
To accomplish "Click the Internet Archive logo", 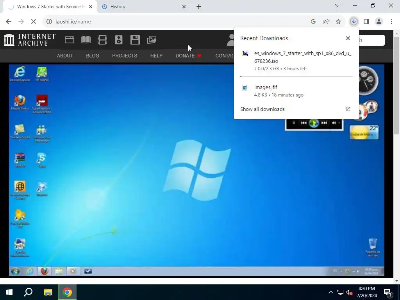I will click(x=30, y=40).
